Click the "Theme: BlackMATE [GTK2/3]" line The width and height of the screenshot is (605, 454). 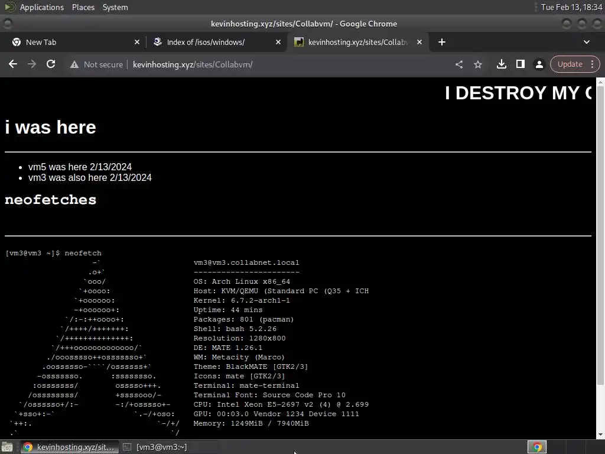click(251, 367)
